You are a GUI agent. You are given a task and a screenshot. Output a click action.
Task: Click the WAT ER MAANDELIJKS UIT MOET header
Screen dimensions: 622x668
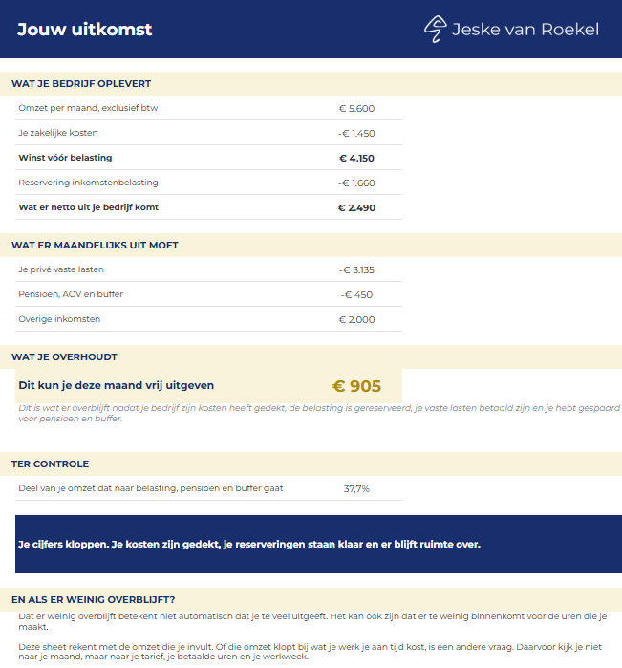tap(95, 245)
